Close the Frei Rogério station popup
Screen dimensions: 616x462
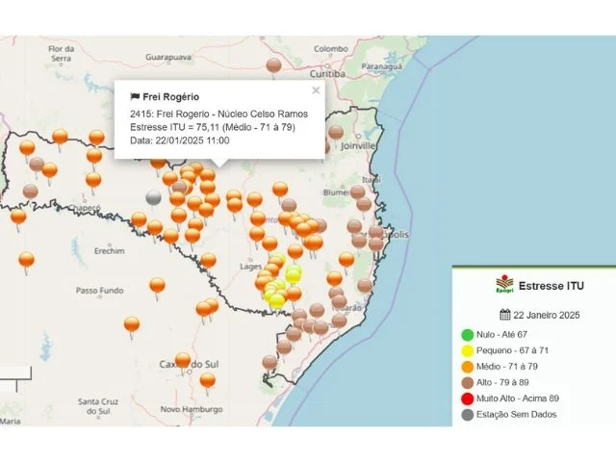316,90
